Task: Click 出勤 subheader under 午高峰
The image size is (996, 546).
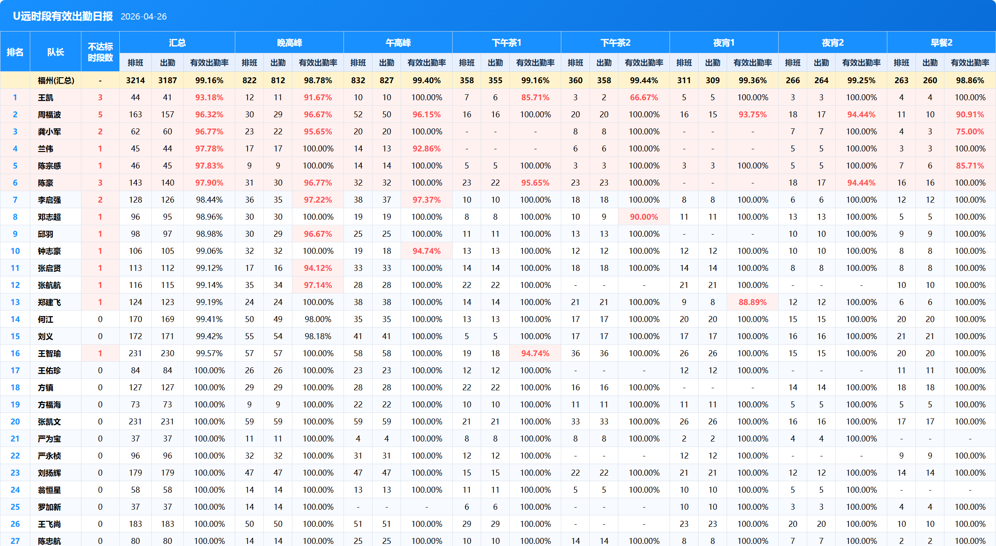Action: [387, 63]
